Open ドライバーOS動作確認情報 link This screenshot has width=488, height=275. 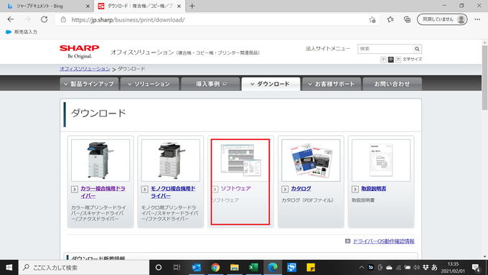(x=383, y=241)
